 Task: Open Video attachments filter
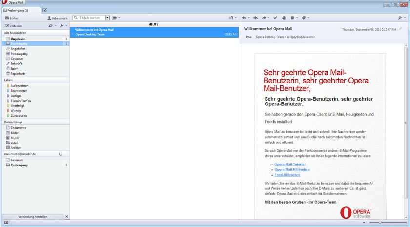[36, 143]
